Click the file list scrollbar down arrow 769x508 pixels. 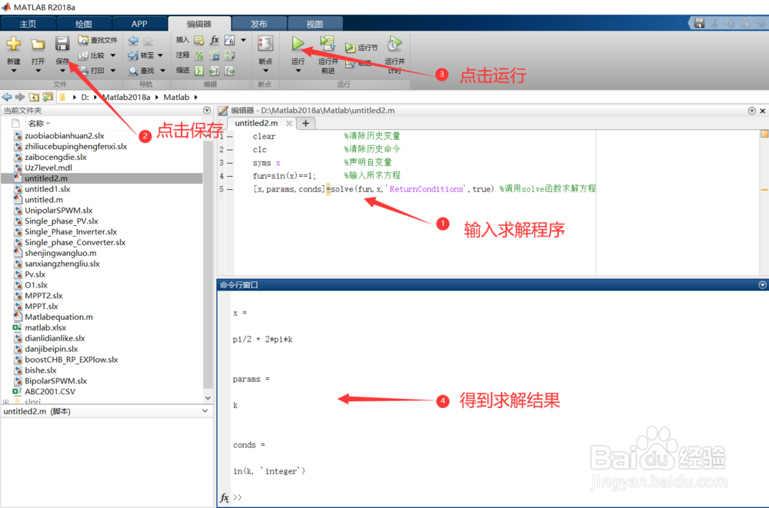pyautogui.click(x=208, y=397)
